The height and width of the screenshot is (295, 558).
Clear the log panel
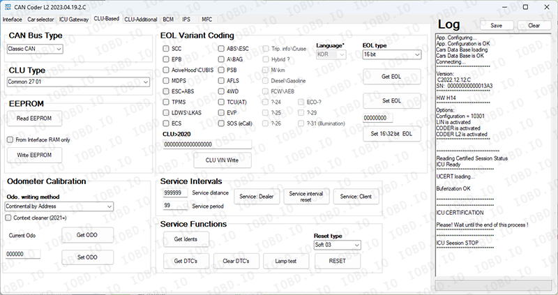(x=534, y=25)
